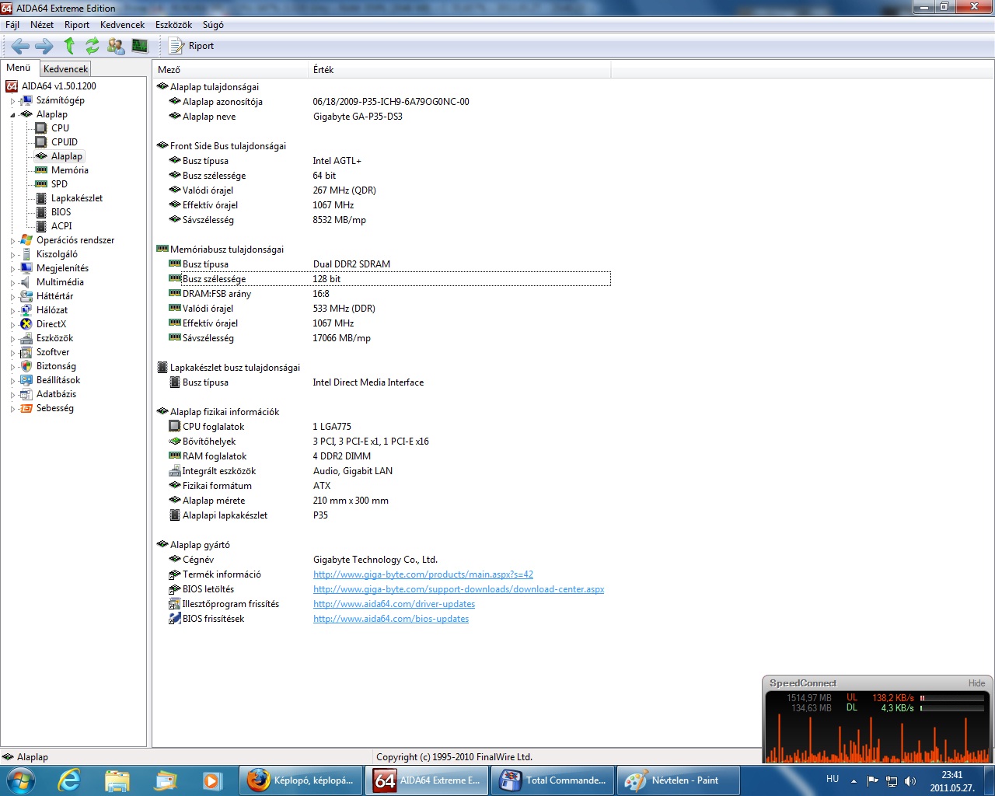Click the Biztonság shield icon
The height and width of the screenshot is (796, 995).
[26, 366]
